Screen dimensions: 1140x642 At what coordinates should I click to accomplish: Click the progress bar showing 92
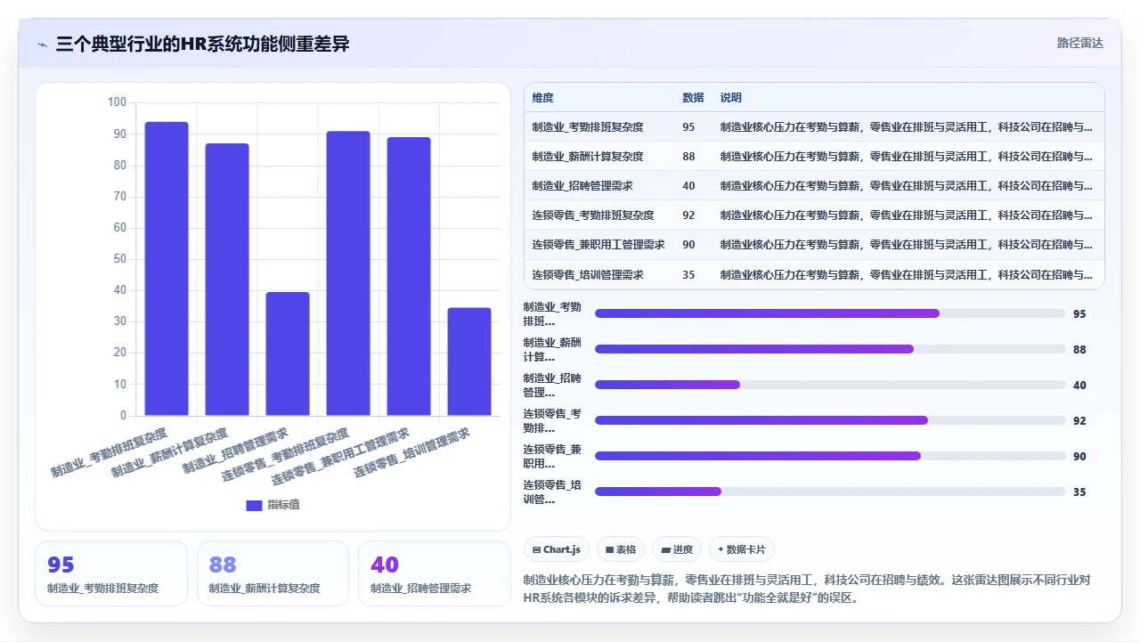point(830,420)
